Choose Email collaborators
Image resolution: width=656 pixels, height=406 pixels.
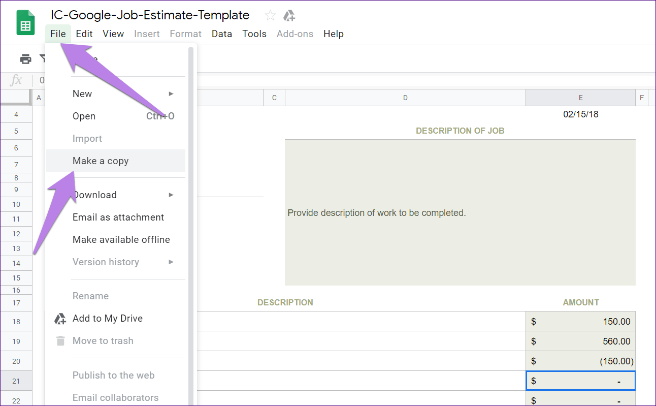pos(116,397)
